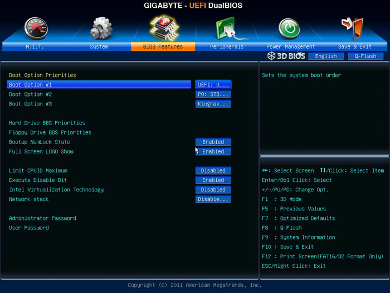Toggle Bootup NumLock State Enabled value

tap(213, 142)
